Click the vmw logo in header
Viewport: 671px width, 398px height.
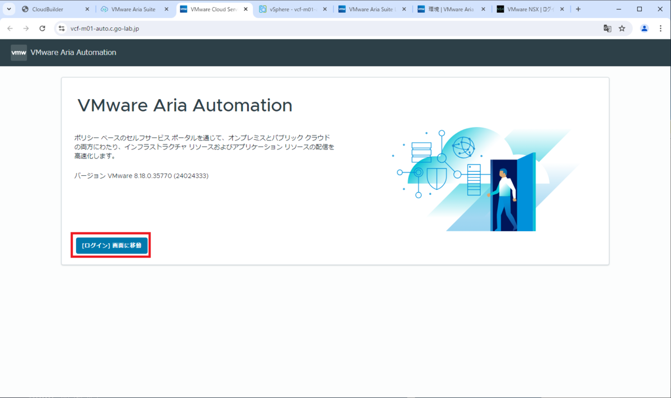click(x=18, y=53)
